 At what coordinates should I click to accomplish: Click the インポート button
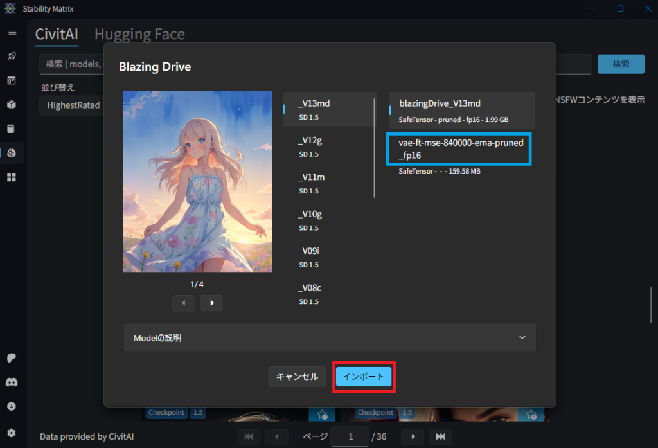[x=364, y=377]
